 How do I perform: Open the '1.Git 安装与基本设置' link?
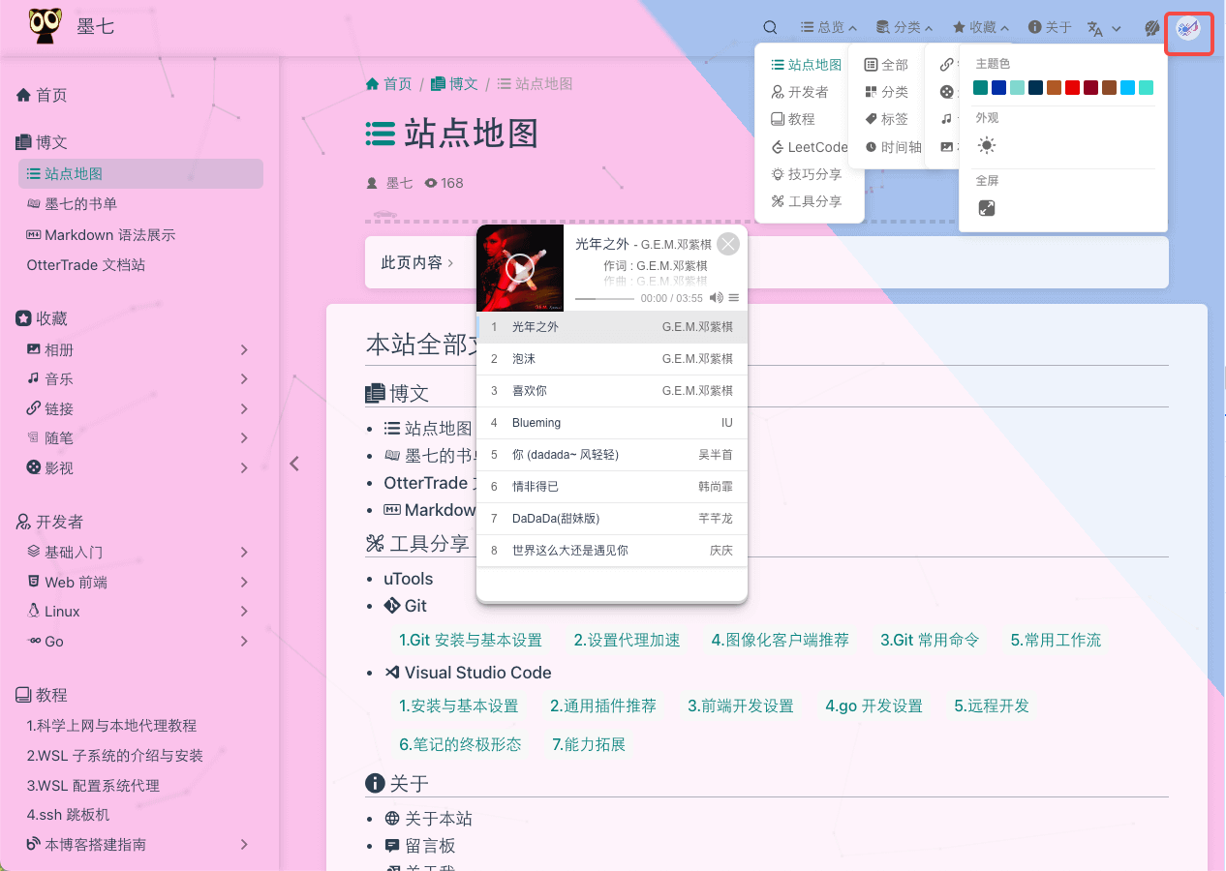(470, 640)
